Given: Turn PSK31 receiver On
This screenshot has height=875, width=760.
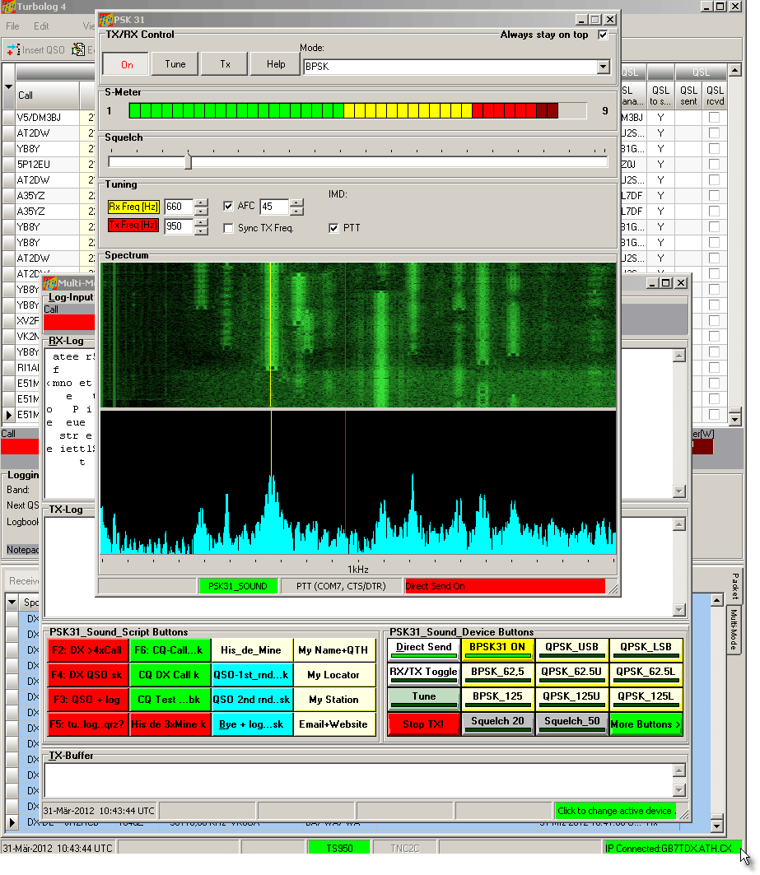Looking at the screenshot, I should 127,64.
